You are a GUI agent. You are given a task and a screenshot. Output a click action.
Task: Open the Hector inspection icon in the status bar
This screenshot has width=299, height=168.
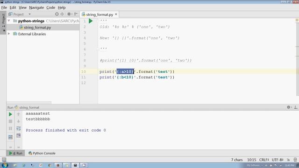pos(295,160)
